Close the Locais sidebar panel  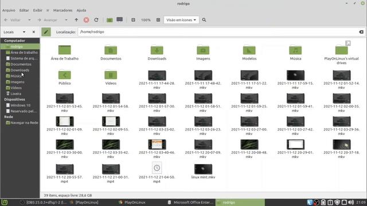[x=34, y=32]
